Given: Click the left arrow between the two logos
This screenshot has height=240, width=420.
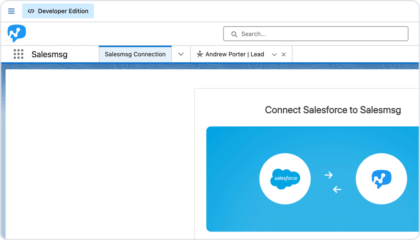Looking at the screenshot, I should click(336, 190).
